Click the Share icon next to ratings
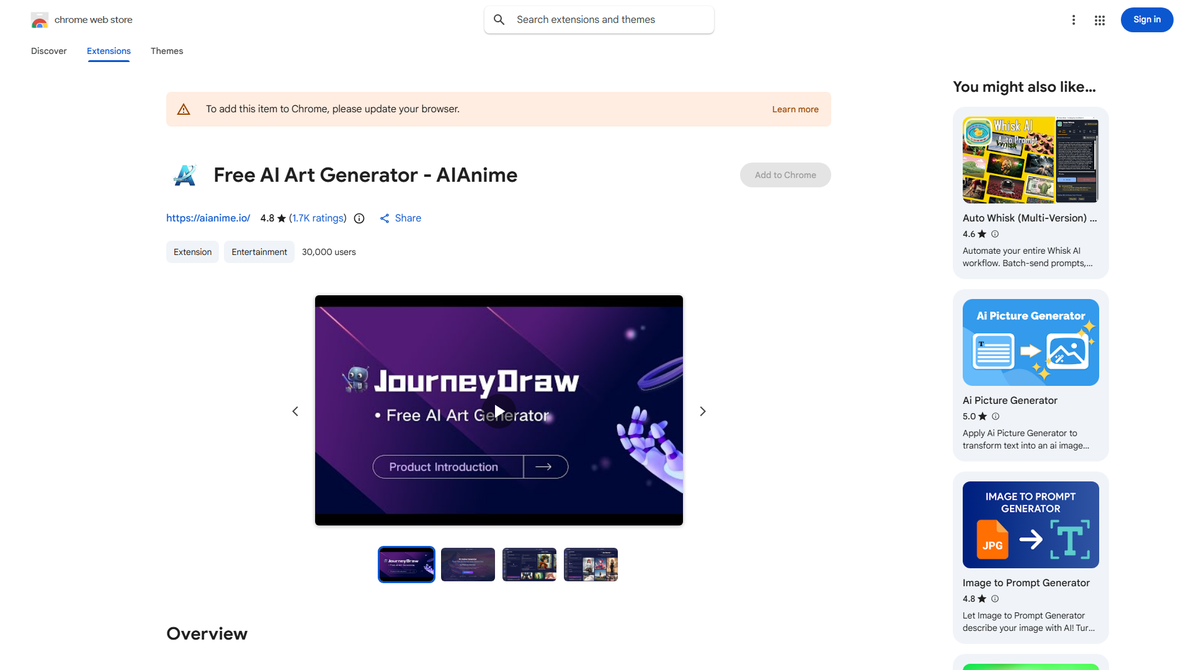1191x670 pixels. point(385,218)
